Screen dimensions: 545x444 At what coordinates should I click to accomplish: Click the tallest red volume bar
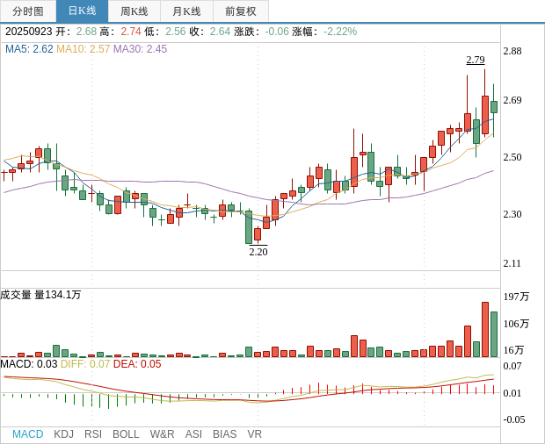coord(485,330)
